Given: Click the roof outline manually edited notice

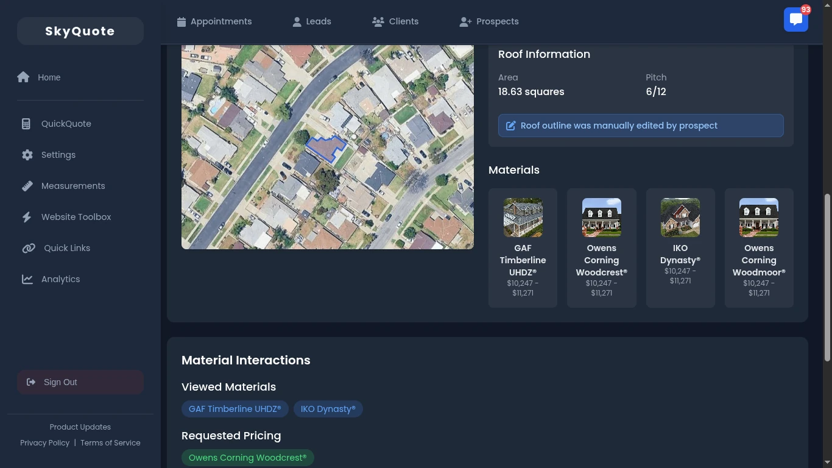Looking at the screenshot, I should tap(641, 126).
